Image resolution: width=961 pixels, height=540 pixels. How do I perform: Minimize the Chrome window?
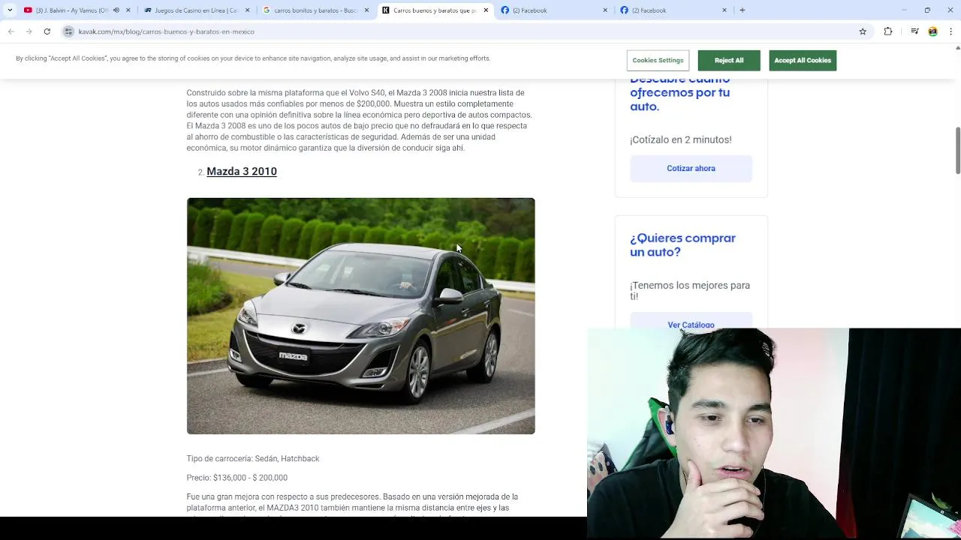click(x=905, y=10)
